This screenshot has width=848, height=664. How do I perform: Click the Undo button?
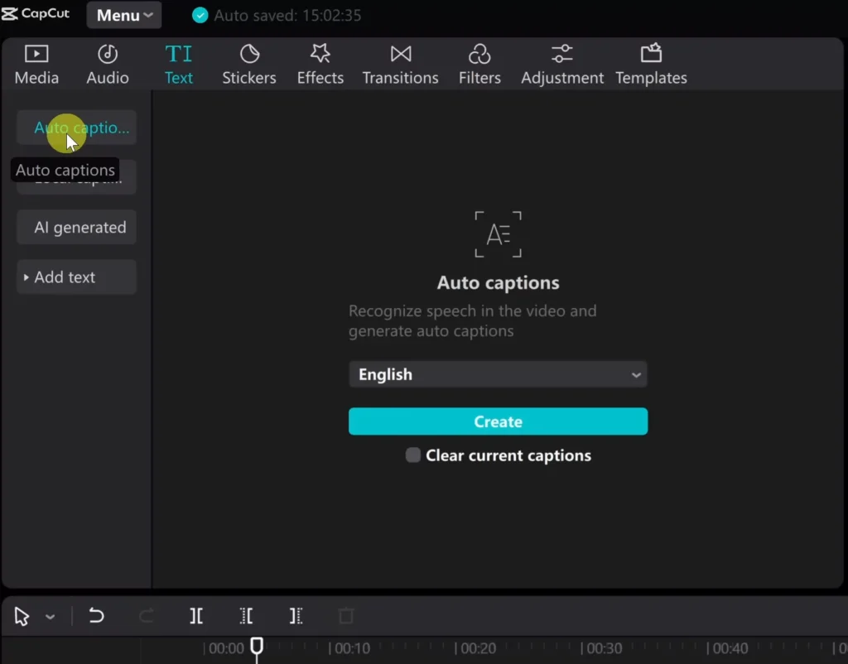click(96, 616)
